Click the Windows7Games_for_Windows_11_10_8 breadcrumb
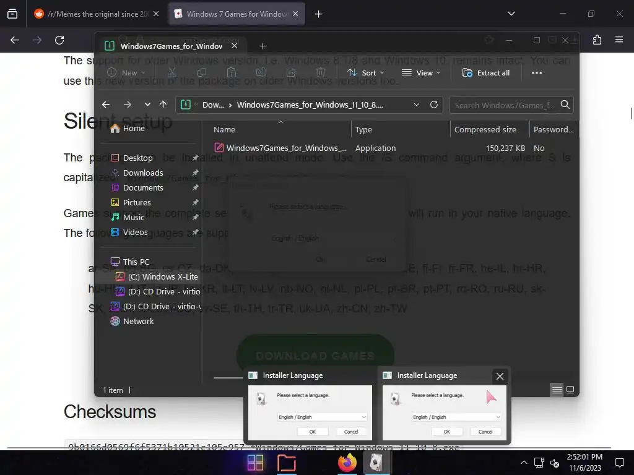The image size is (634, 475). pos(310,105)
